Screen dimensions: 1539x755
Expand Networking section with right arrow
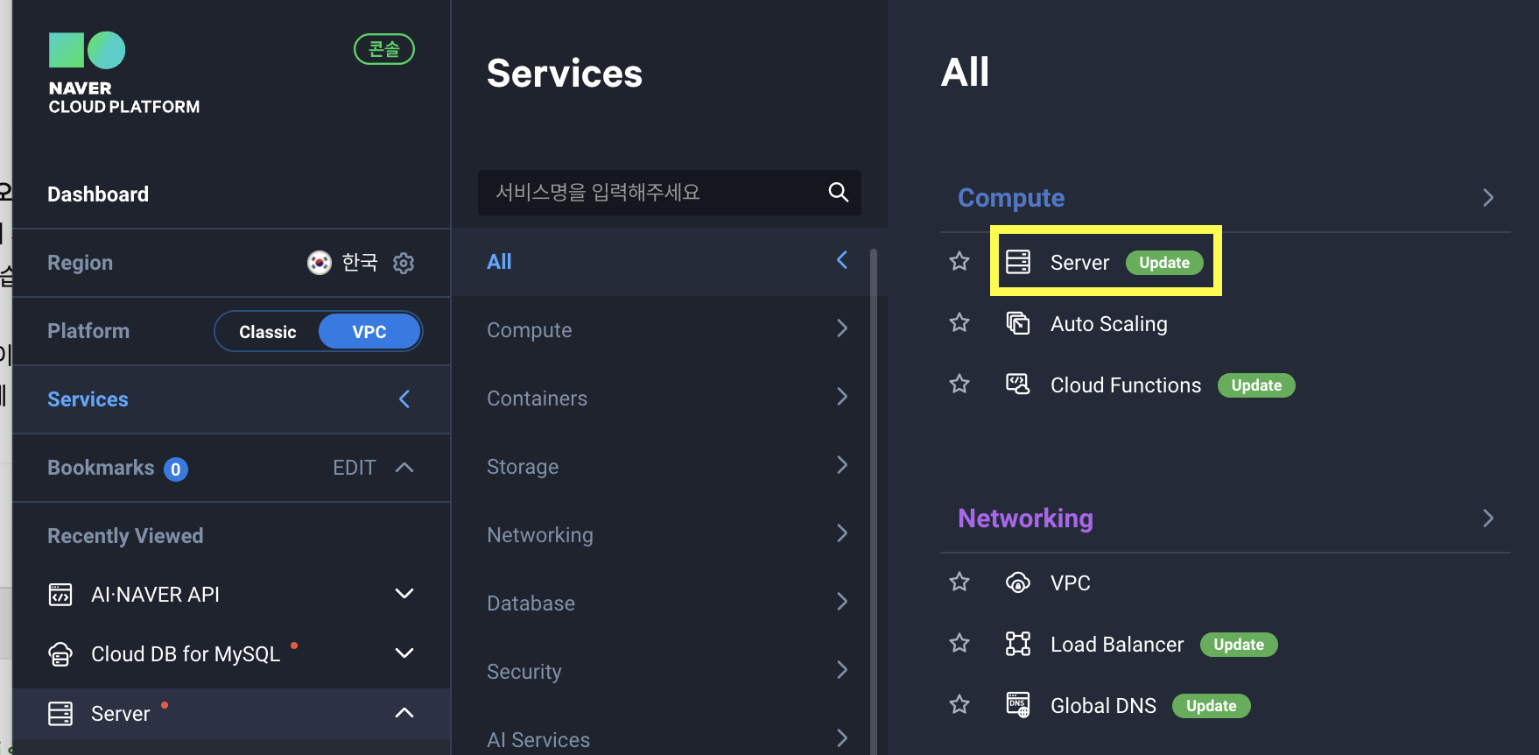1488,519
